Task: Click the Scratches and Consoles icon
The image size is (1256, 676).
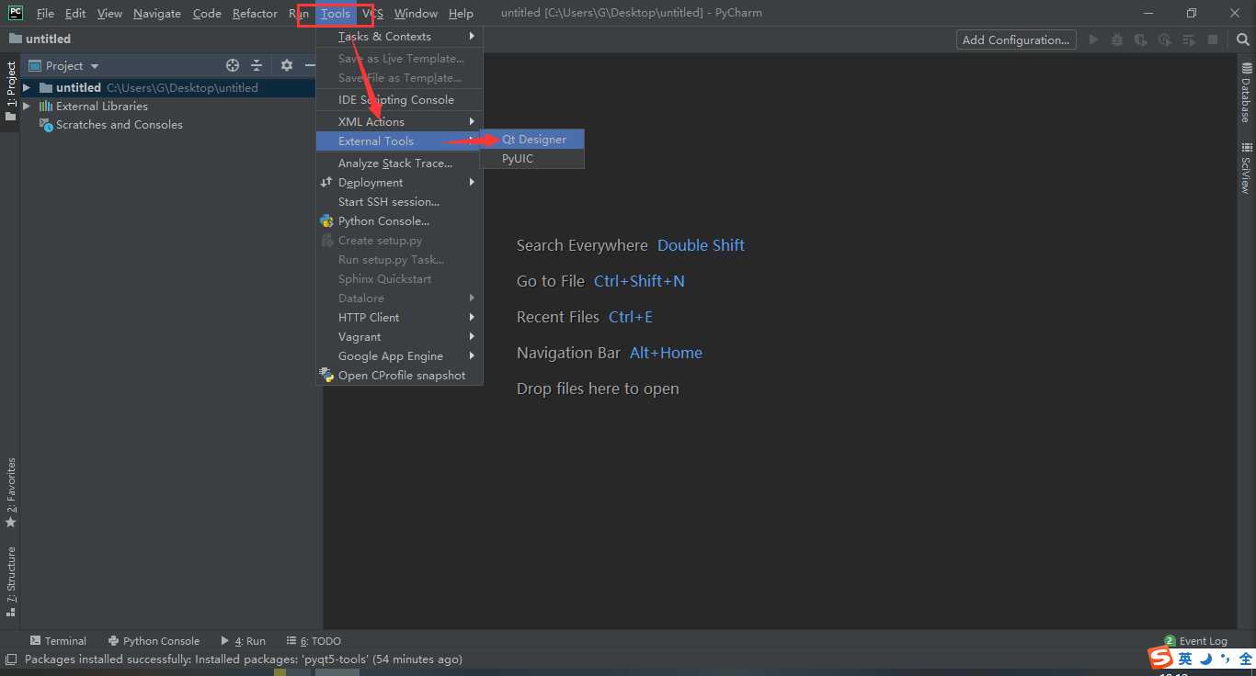Action: [x=46, y=125]
